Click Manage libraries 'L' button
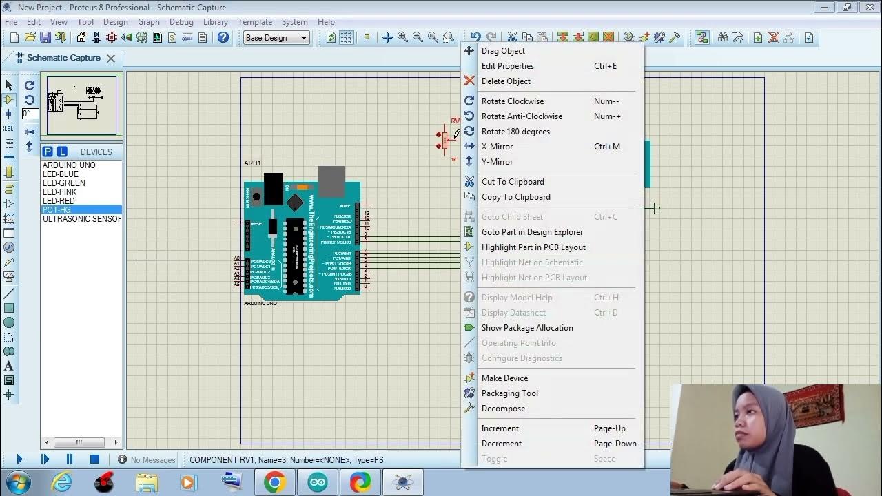 (62, 152)
